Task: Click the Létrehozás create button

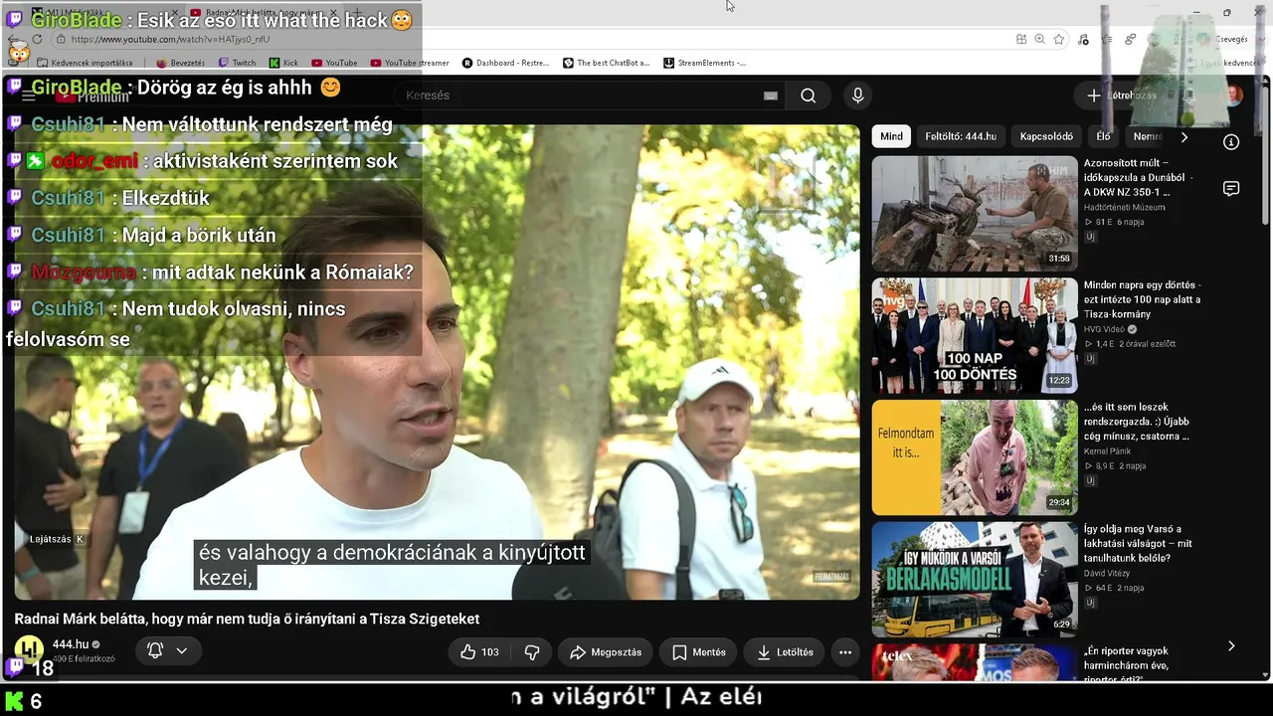Action: click(1122, 95)
